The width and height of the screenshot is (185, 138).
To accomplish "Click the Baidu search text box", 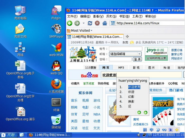I will (141, 75).
